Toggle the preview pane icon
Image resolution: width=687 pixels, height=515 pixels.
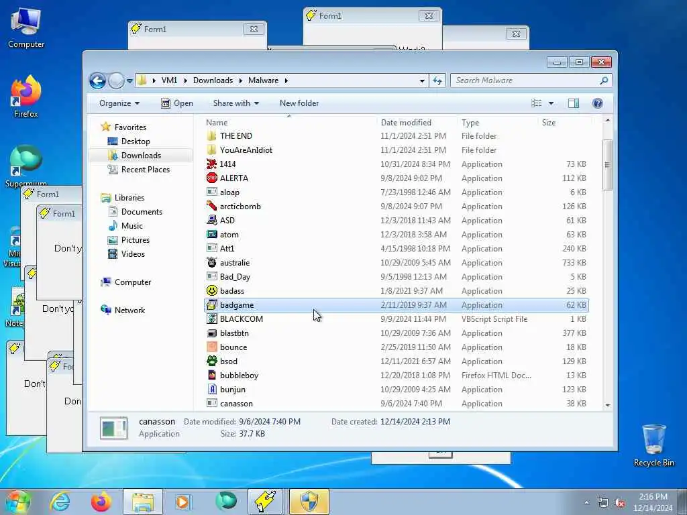point(574,103)
